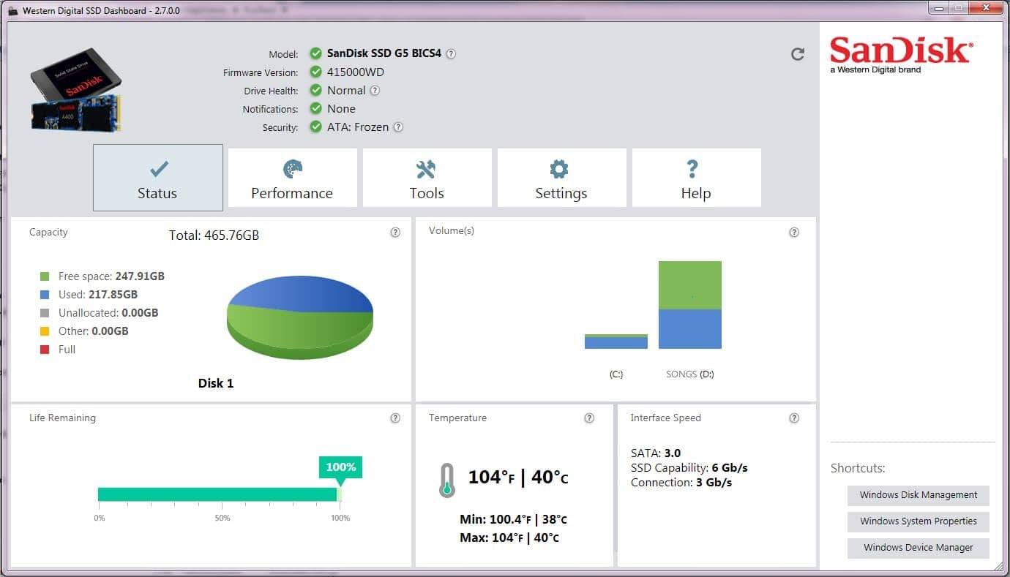The image size is (1010, 577).
Task: Click the gray Unallocated legend swatch
Action: click(x=45, y=313)
